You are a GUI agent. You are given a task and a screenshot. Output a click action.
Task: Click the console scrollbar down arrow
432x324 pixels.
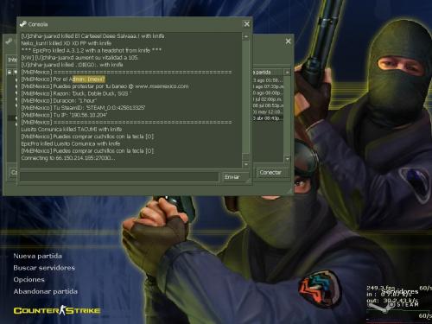click(x=246, y=164)
